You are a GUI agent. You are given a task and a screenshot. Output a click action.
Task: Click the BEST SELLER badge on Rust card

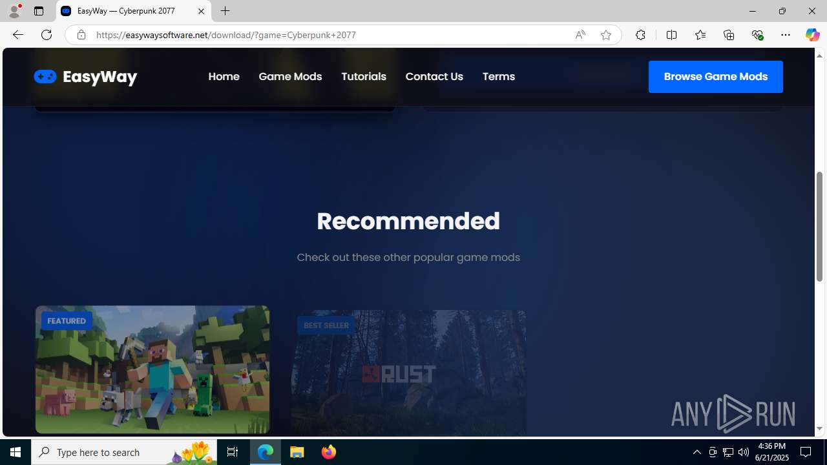tap(326, 325)
